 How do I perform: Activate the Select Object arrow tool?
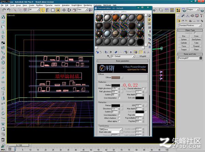pos(42,10)
